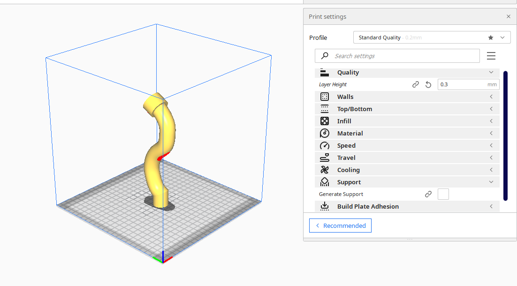Click the Standard Quality profile name
This screenshot has height=286, width=517.
click(380, 38)
